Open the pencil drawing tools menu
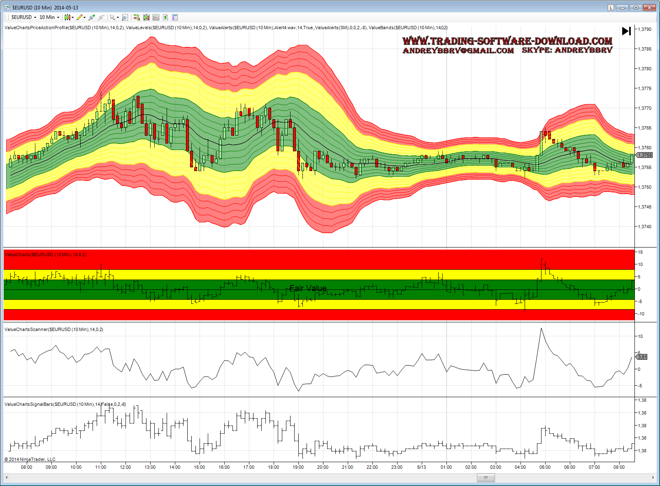This screenshot has width=660, height=486. click(x=81, y=17)
